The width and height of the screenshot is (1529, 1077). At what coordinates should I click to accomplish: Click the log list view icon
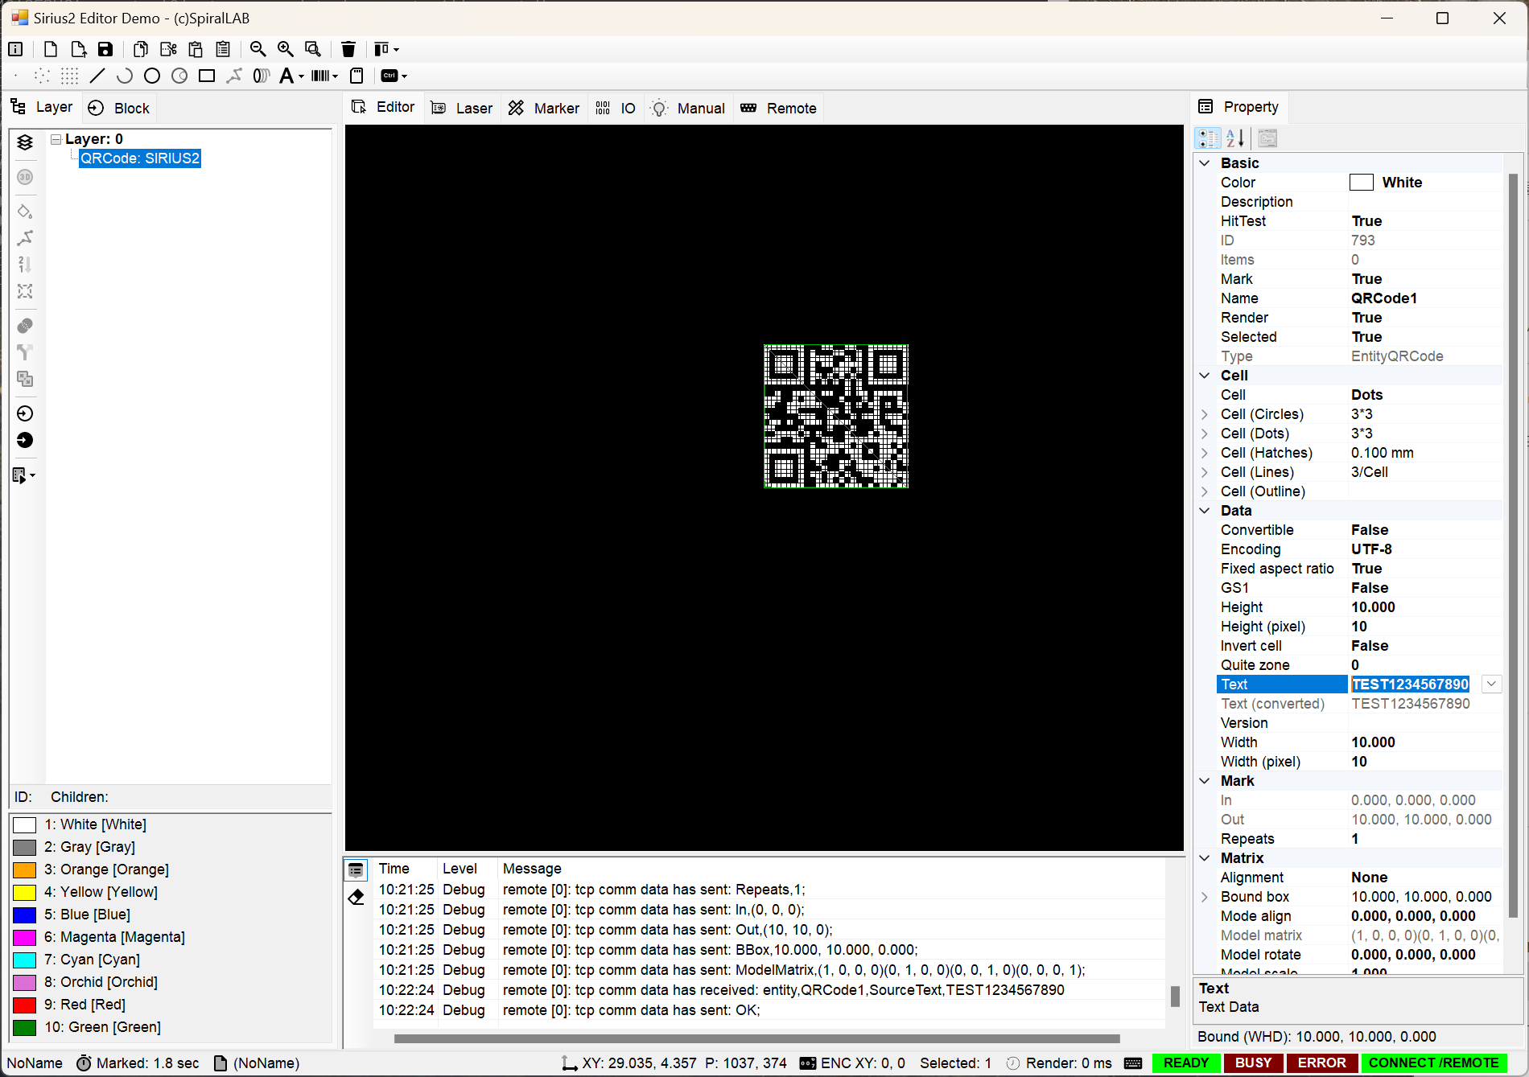(x=356, y=870)
